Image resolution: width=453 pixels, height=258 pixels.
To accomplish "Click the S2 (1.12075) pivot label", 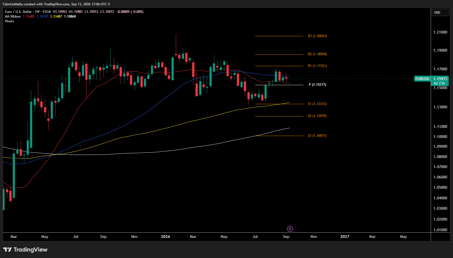I will click(x=317, y=116).
